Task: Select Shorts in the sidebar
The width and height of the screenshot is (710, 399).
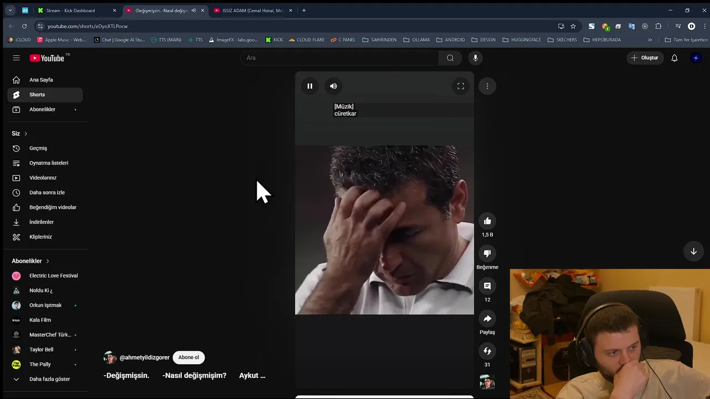Action: [x=45, y=95]
